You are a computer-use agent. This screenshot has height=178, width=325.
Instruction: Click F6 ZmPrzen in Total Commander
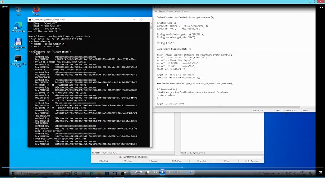click(177, 161)
